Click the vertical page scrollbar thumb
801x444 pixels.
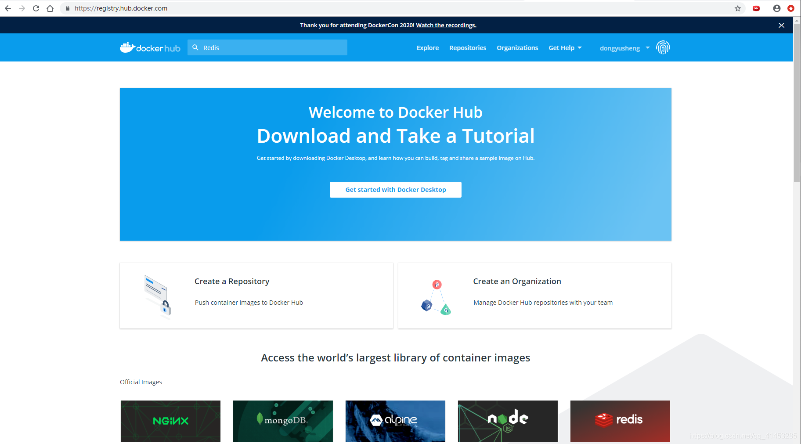point(797,103)
